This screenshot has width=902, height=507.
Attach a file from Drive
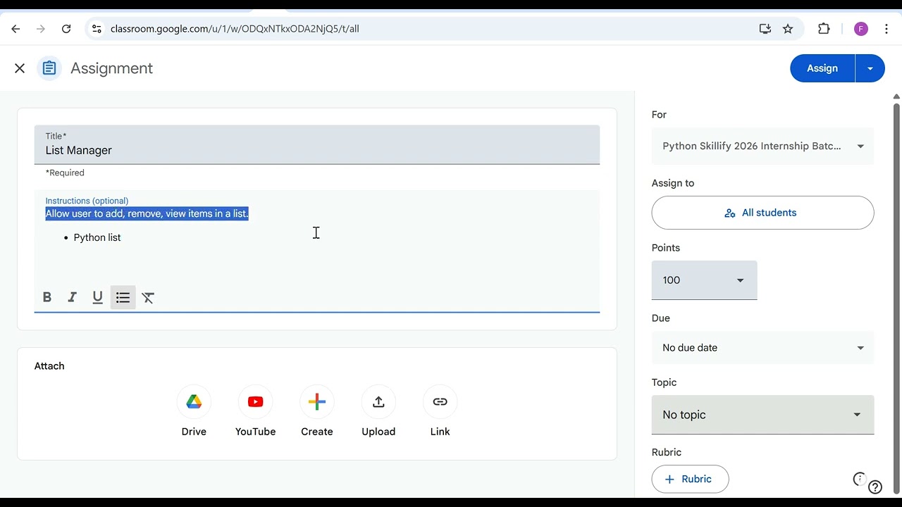point(194,402)
